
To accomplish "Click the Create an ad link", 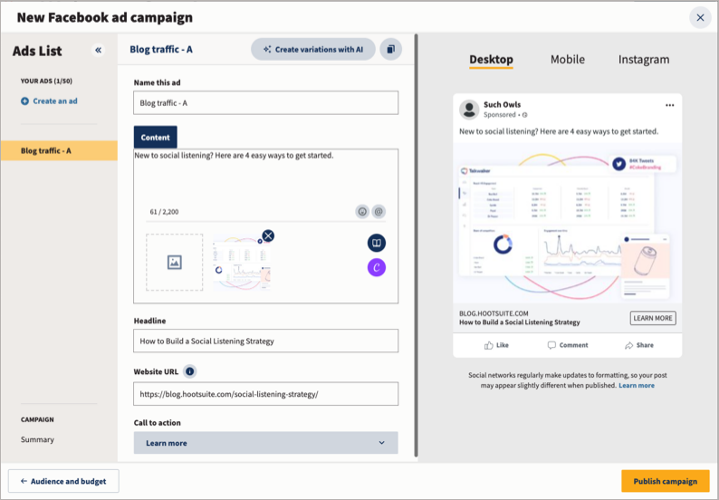I will pos(55,101).
